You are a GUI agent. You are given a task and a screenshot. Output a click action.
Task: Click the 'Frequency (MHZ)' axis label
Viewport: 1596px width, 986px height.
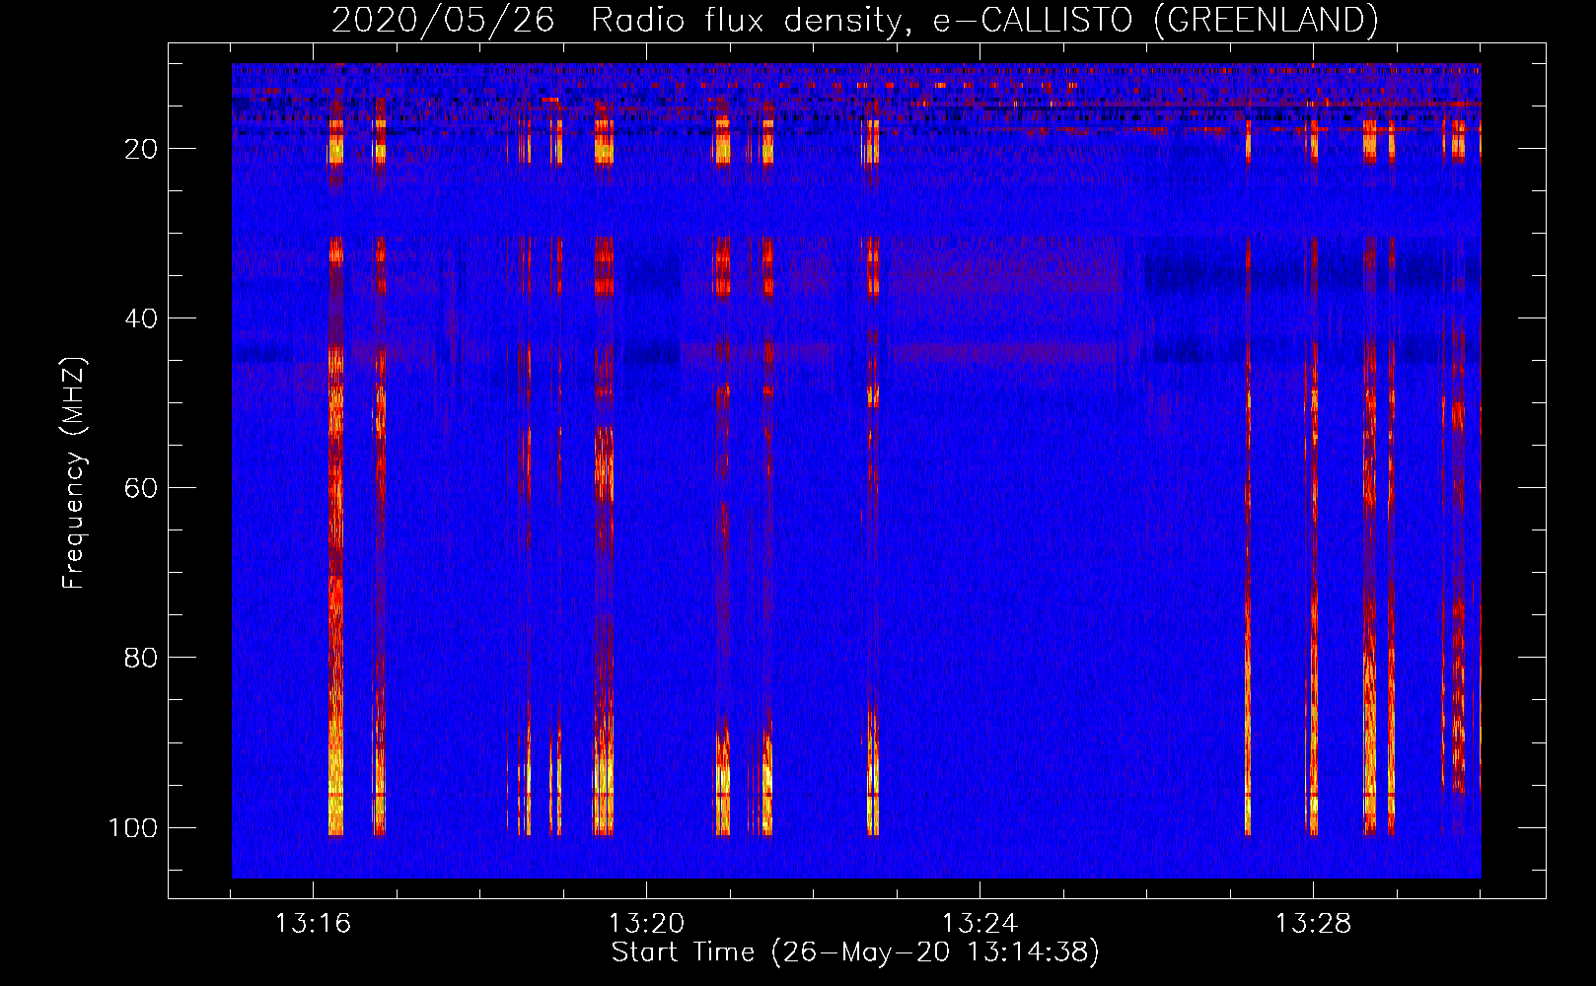74,472
